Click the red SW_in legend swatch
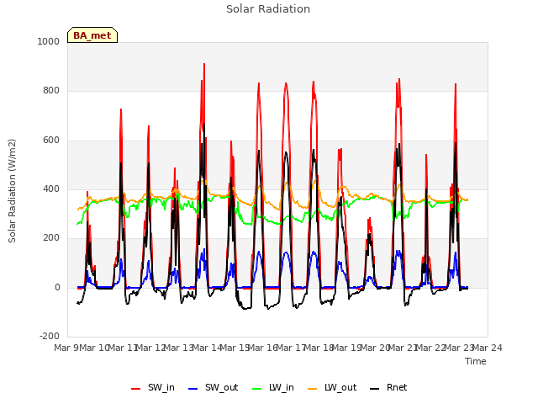The width and height of the screenshot is (538, 404). point(136,389)
